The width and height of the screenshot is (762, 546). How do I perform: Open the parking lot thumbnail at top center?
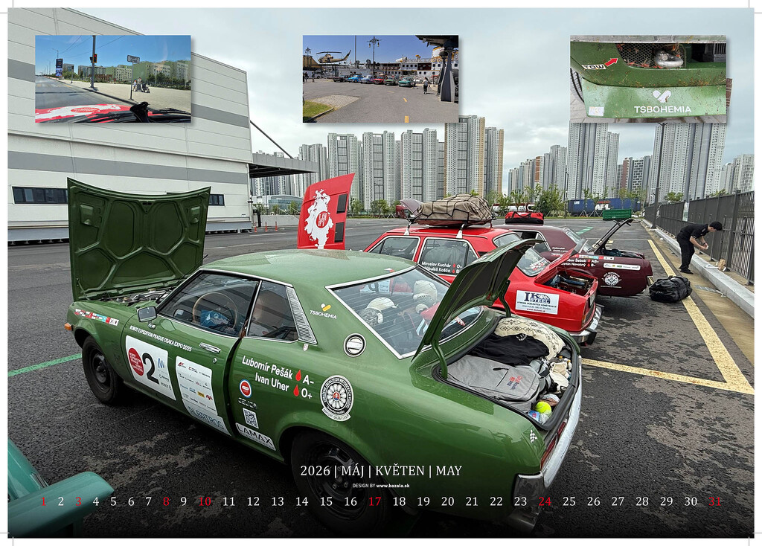click(380, 79)
